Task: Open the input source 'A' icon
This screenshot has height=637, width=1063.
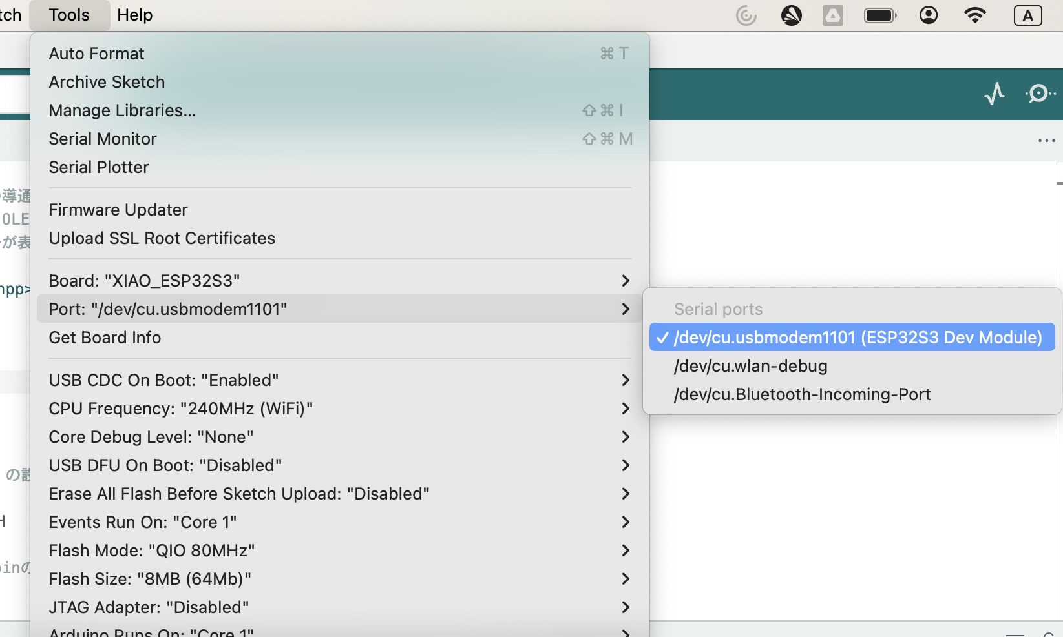Action: [1027, 15]
